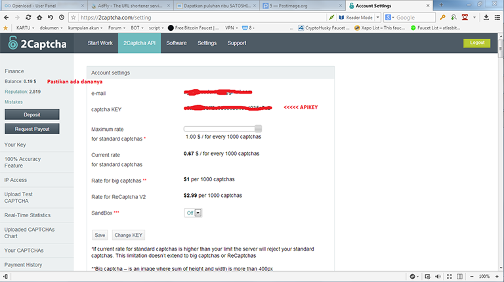The height and width of the screenshot is (282, 504).
Task: Open the Google search engine selector dropdown
Action: click(x=390, y=17)
